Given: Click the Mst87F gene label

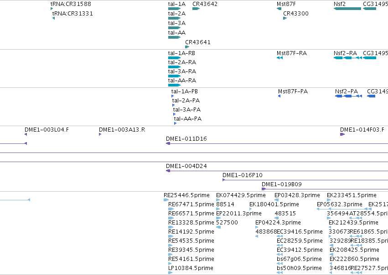Looking at the screenshot, I should pos(286,4).
